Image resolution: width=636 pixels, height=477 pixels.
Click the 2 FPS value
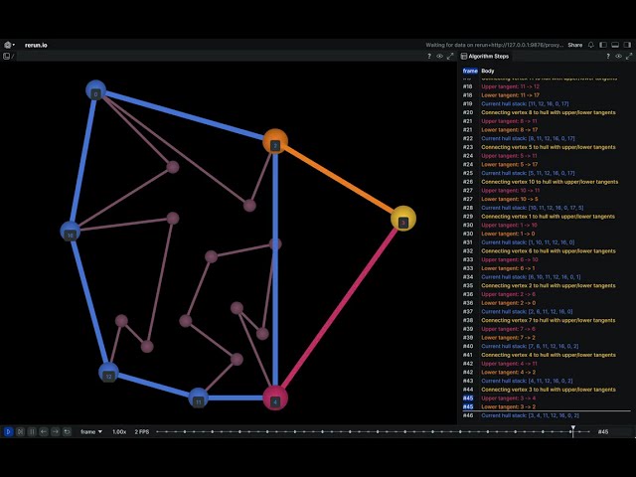[141, 432]
